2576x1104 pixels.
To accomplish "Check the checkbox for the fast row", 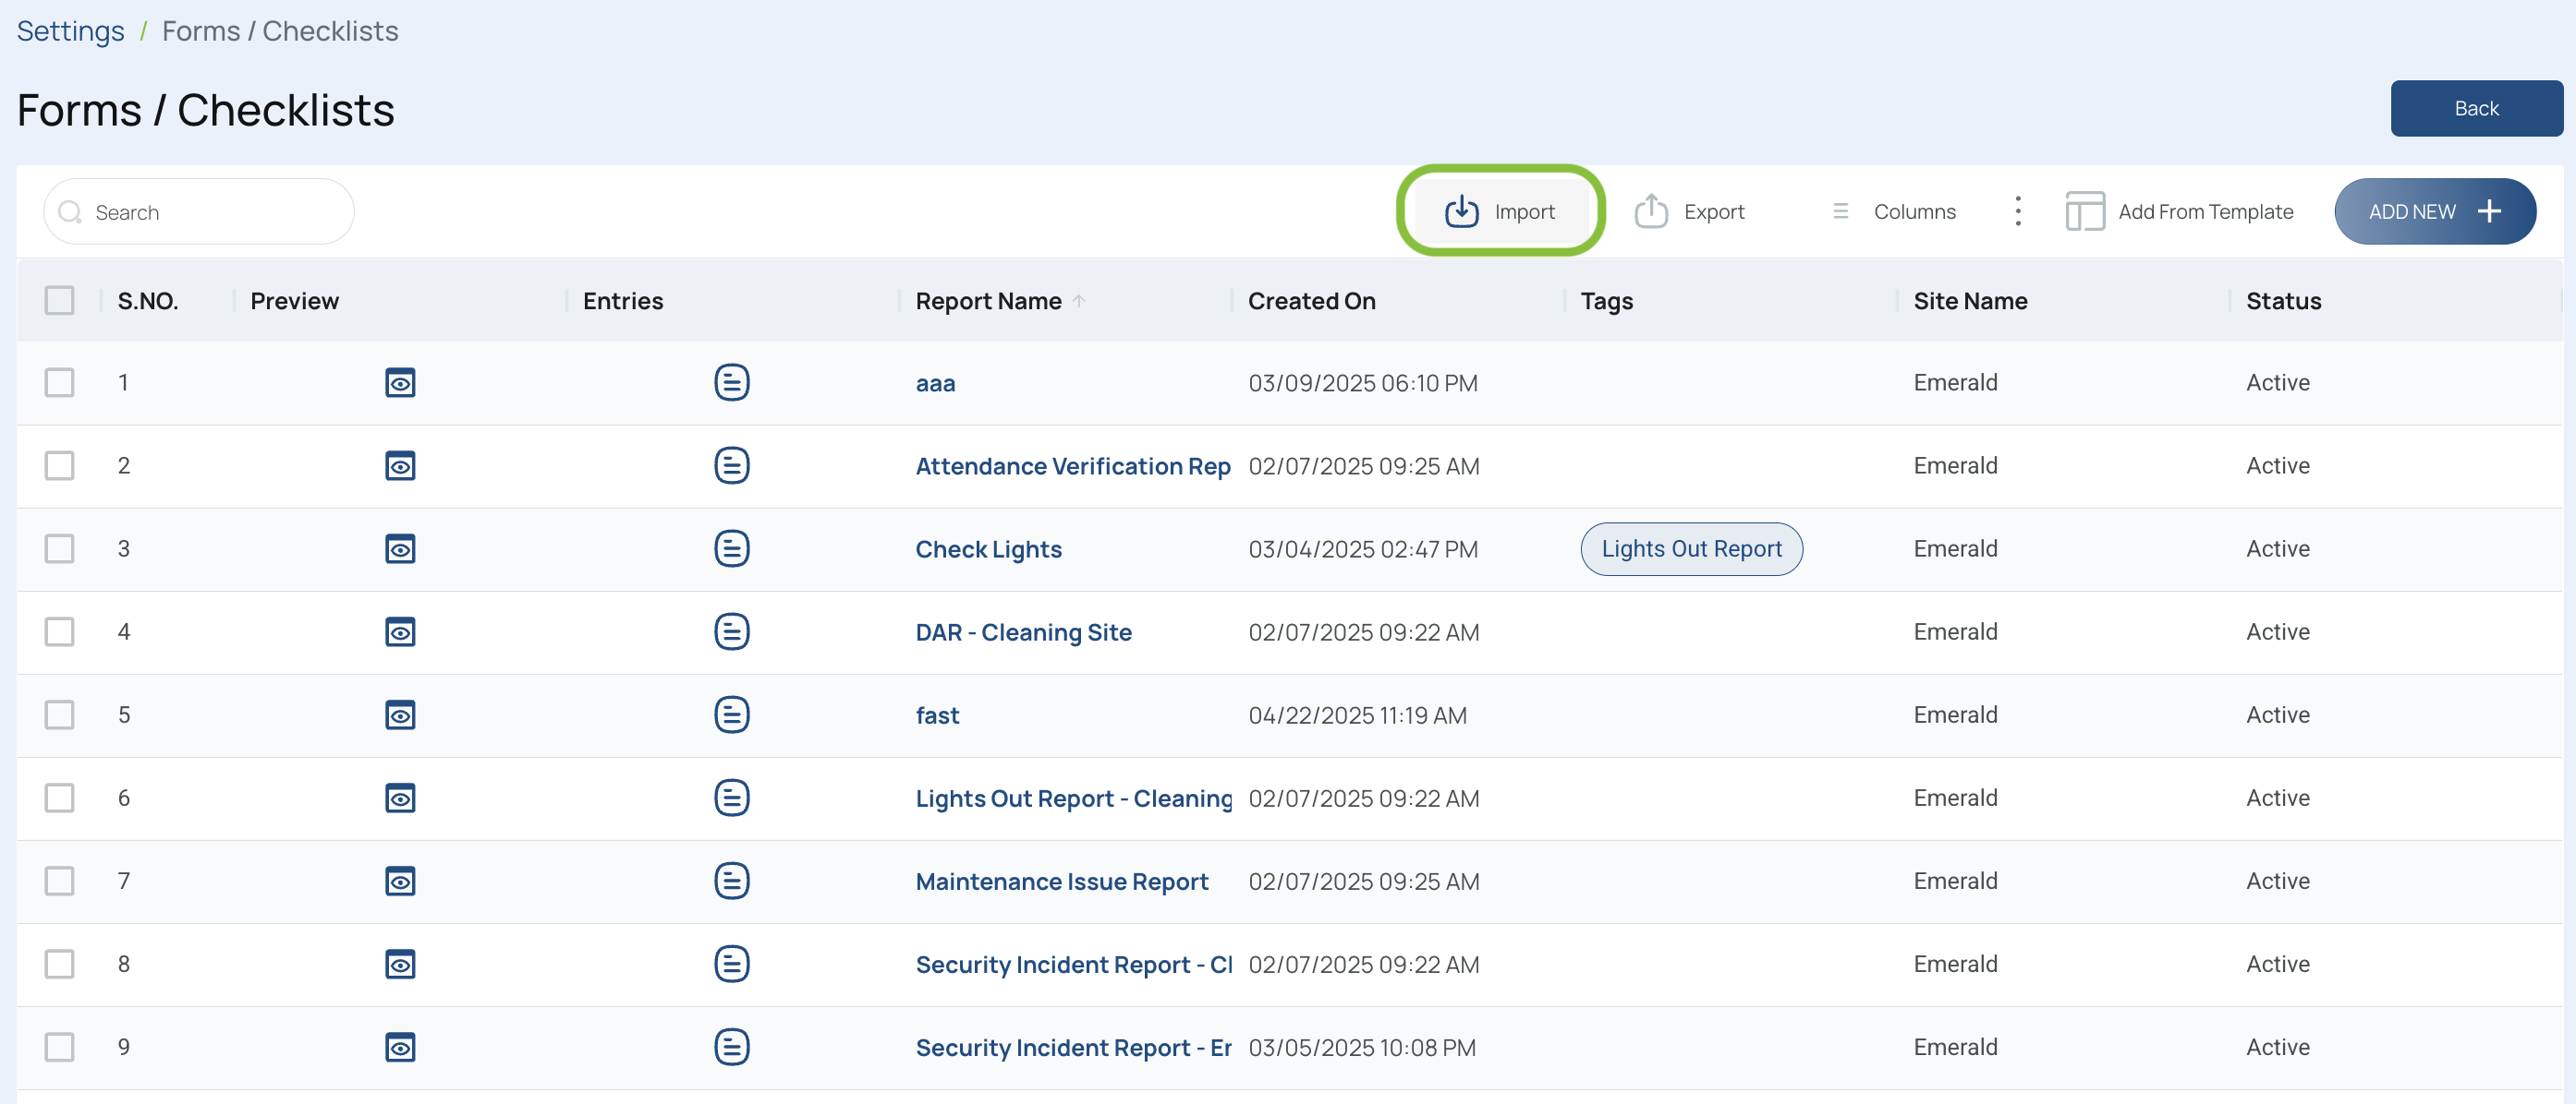I will [x=60, y=714].
